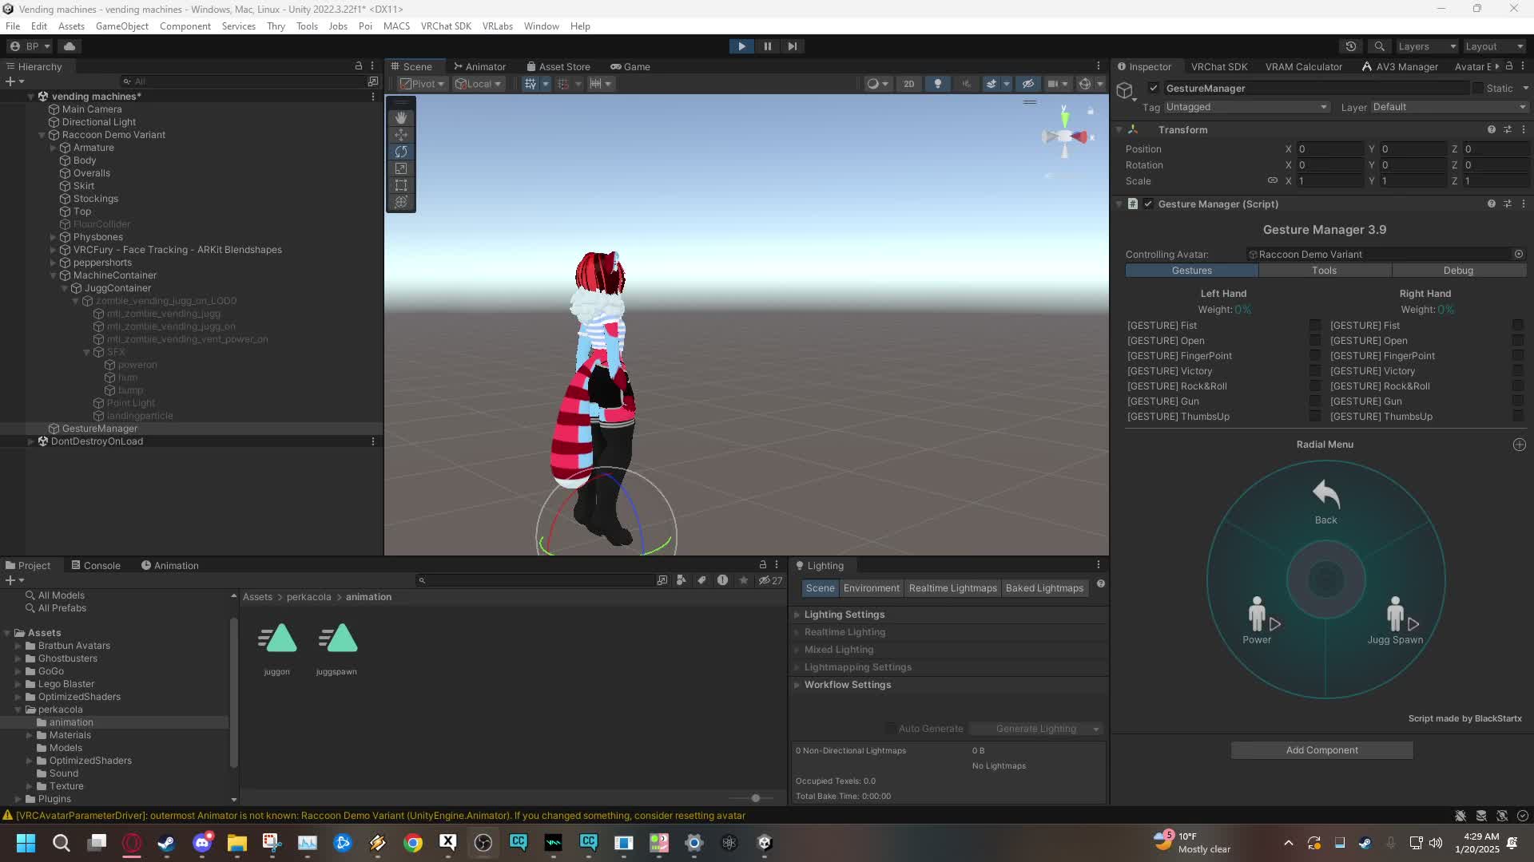Switch to the Animator tab

tap(479, 67)
